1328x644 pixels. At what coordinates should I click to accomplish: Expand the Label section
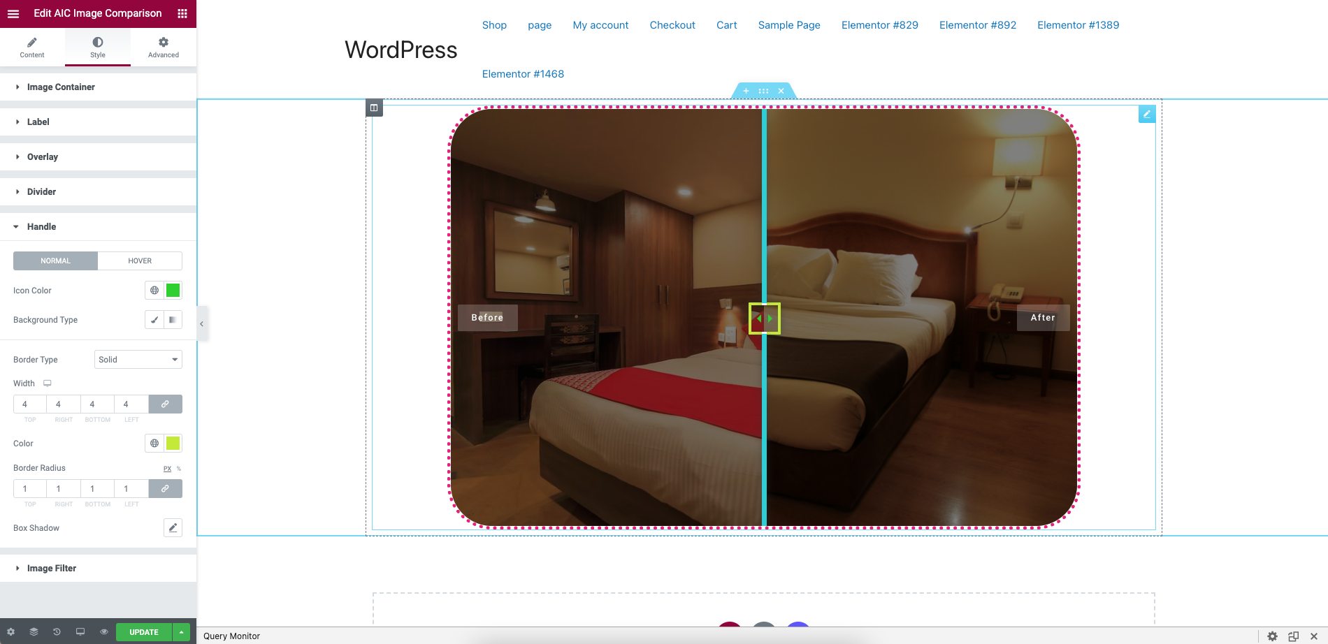98,122
